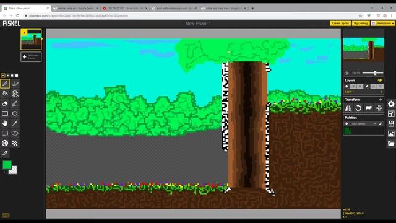The height and width of the screenshot is (223, 396).
Task: Click the Piskel logo
Action: [12, 24]
